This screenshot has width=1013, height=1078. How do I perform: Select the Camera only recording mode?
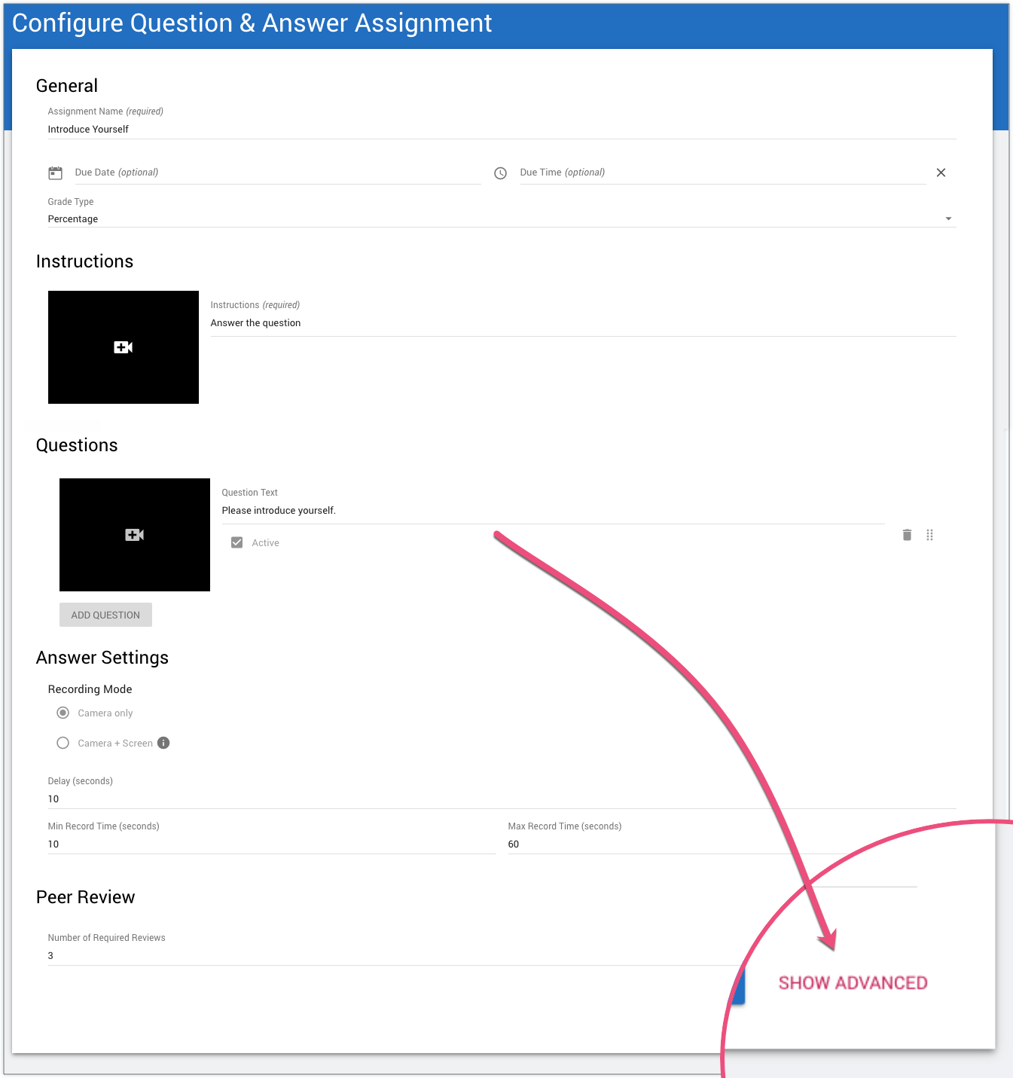tap(63, 713)
